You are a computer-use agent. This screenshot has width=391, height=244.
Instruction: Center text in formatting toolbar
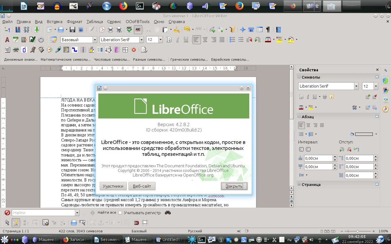point(205,40)
